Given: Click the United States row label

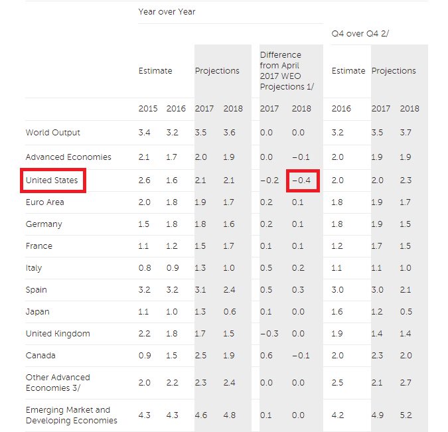Looking at the screenshot, I should [x=52, y=180].
